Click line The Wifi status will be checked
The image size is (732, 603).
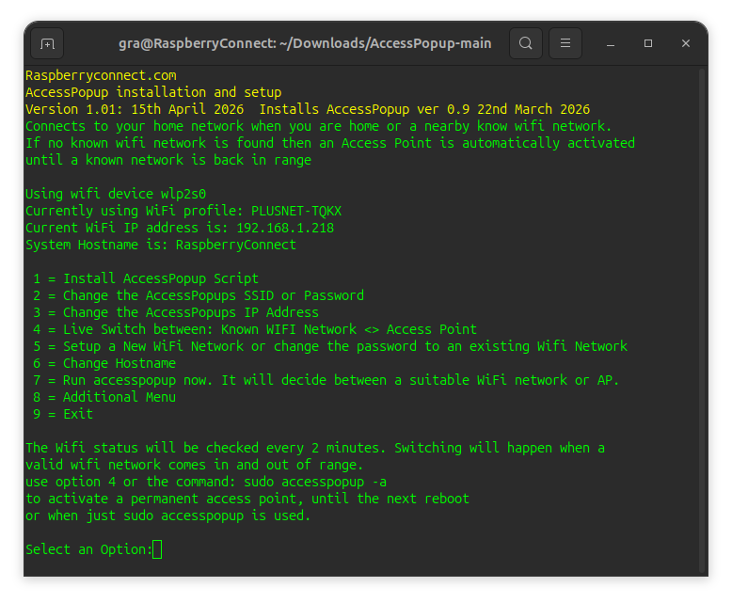pos(315,448)
